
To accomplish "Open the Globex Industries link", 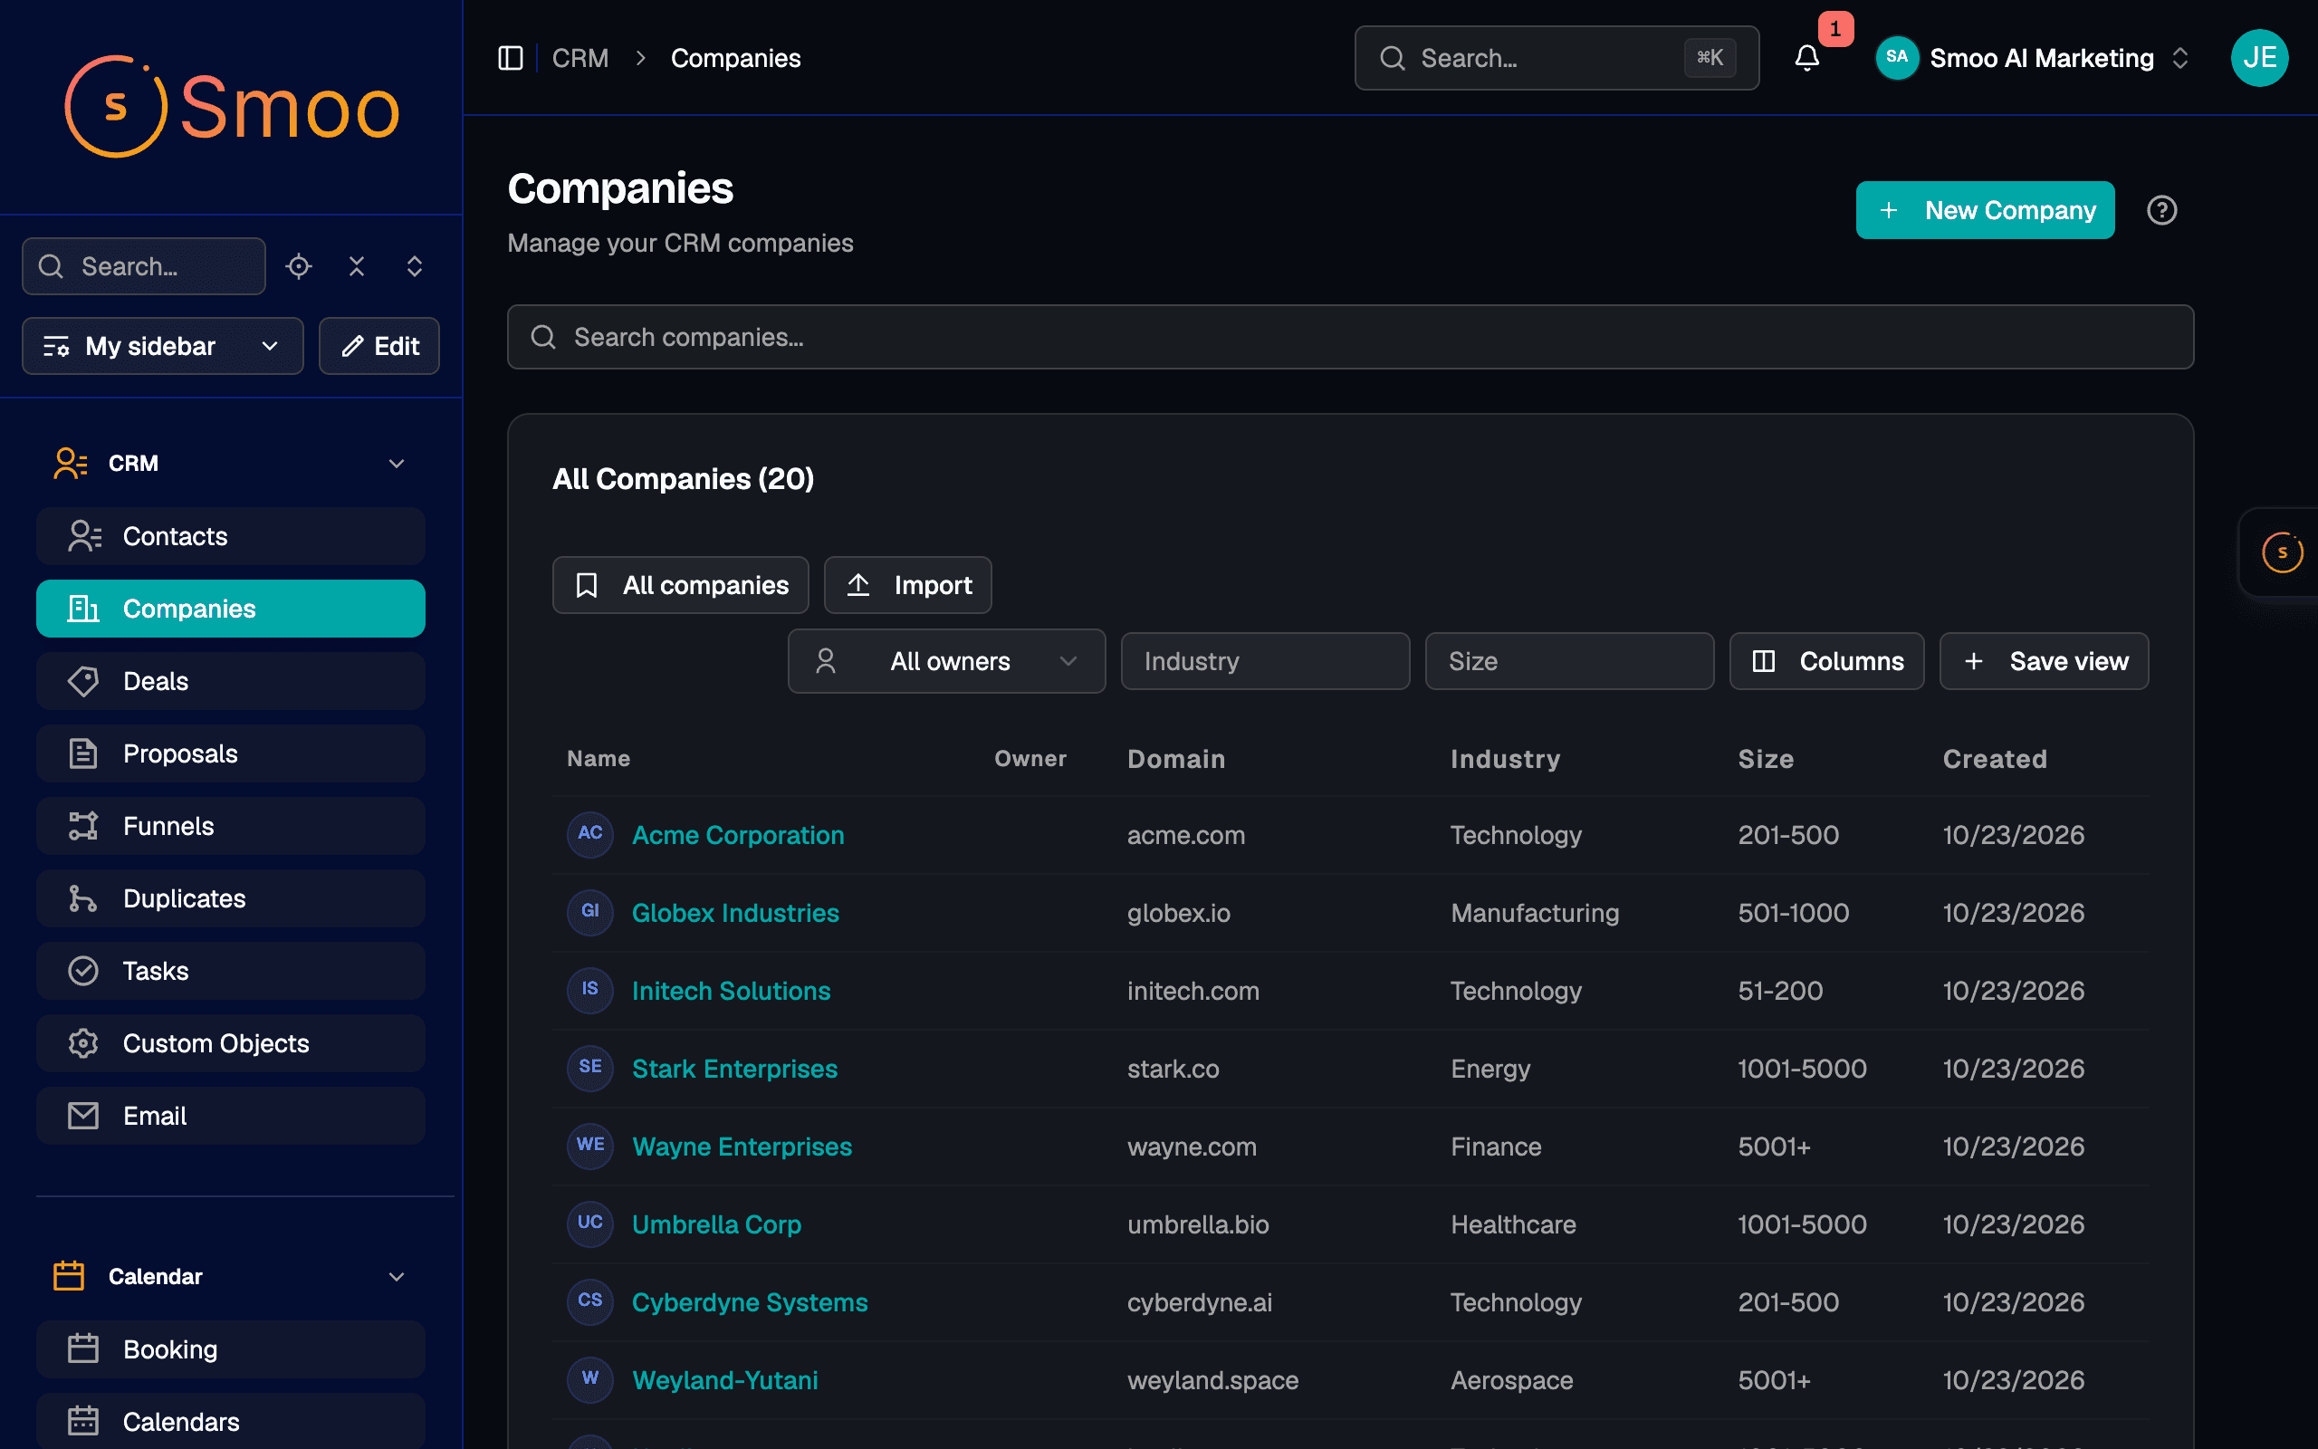I will click(x=734, y=912).
